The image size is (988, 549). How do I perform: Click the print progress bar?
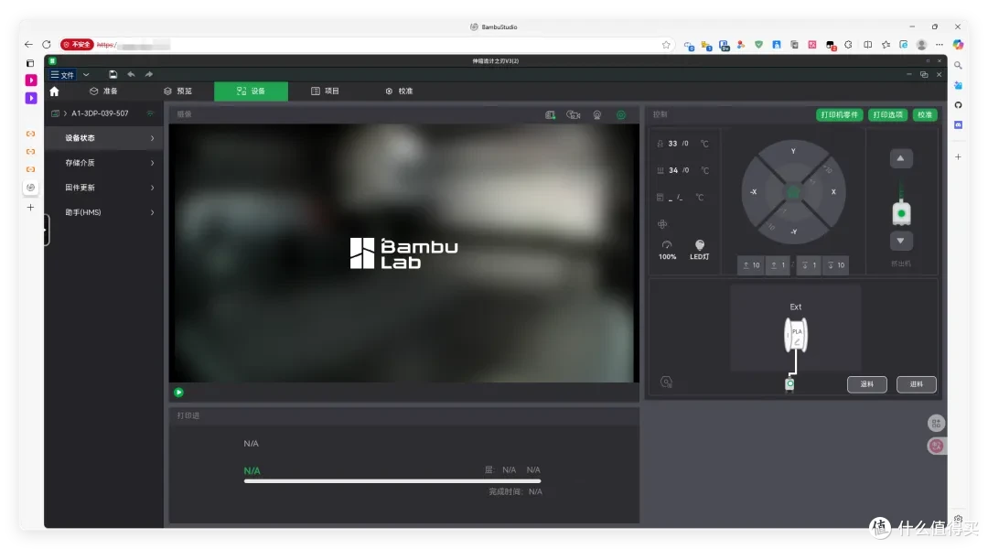click(392, 481)
